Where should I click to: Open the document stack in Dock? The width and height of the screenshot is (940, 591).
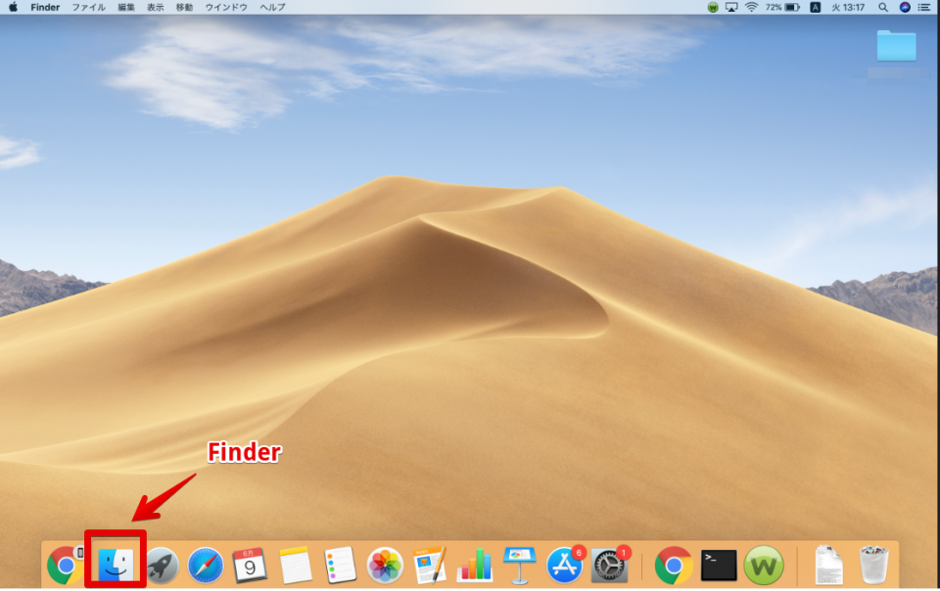tap(829, 565)
